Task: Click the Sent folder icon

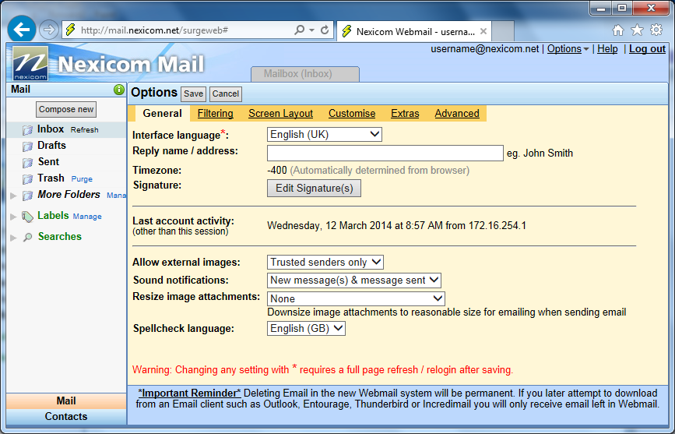Action: (27, 163)
